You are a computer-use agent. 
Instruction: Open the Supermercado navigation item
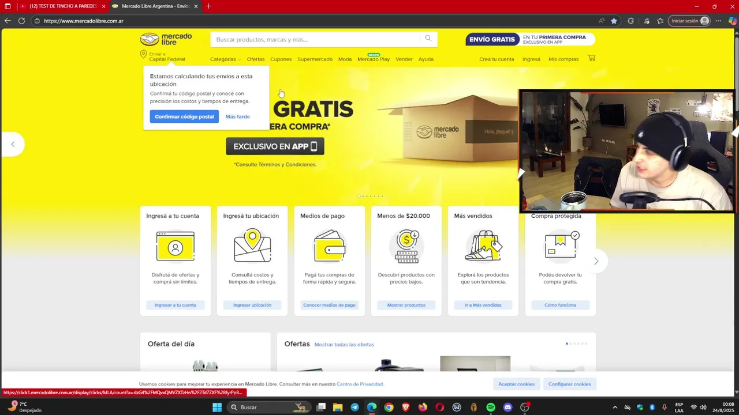(x=315, y=59)
